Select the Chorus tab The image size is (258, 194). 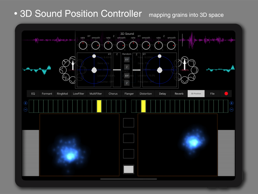(x=113, y=93)
